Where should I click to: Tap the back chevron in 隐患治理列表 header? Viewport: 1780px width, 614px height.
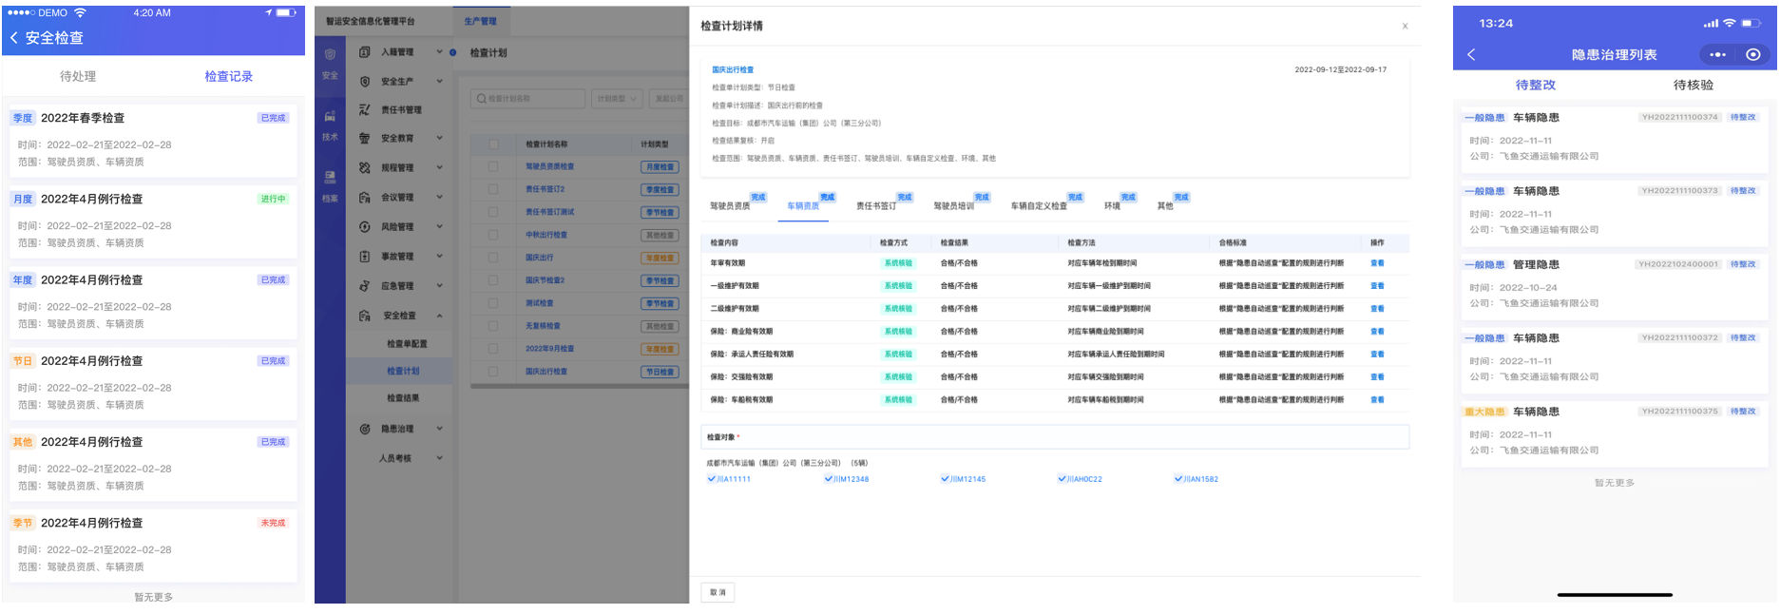pos(1471,55)
